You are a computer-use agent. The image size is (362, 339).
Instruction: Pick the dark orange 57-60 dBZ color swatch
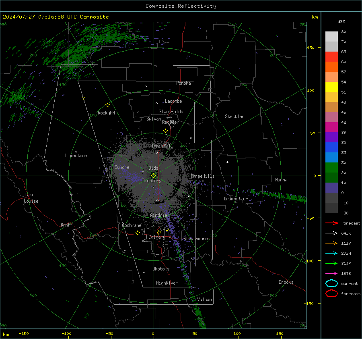click(x=331, y=67)
